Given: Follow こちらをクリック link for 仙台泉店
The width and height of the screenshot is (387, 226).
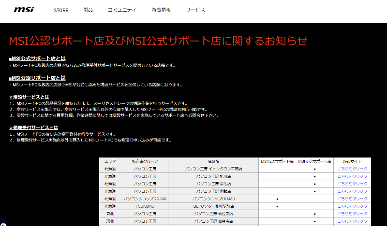Looking at the screenshot, I should click(x=352, y=213).
